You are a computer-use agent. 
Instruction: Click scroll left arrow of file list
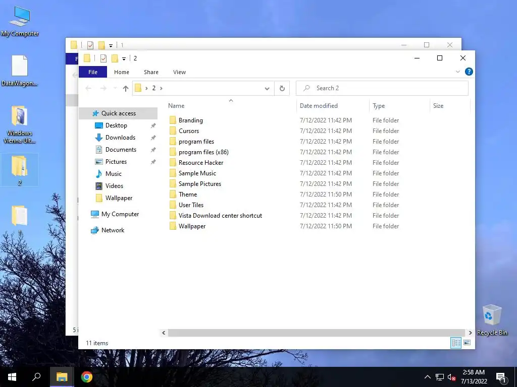pos(164,333)
